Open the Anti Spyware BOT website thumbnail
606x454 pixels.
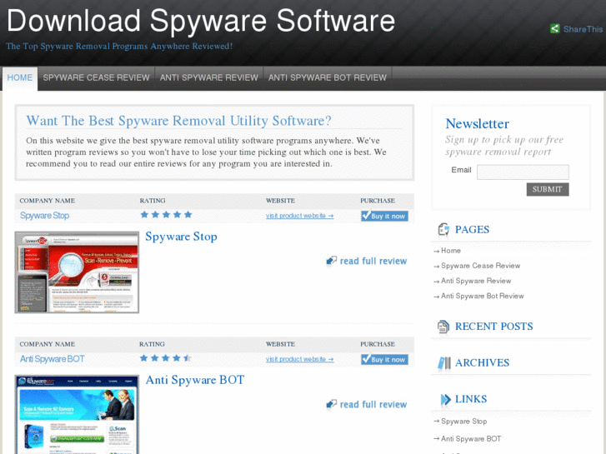tap(77, 414)
